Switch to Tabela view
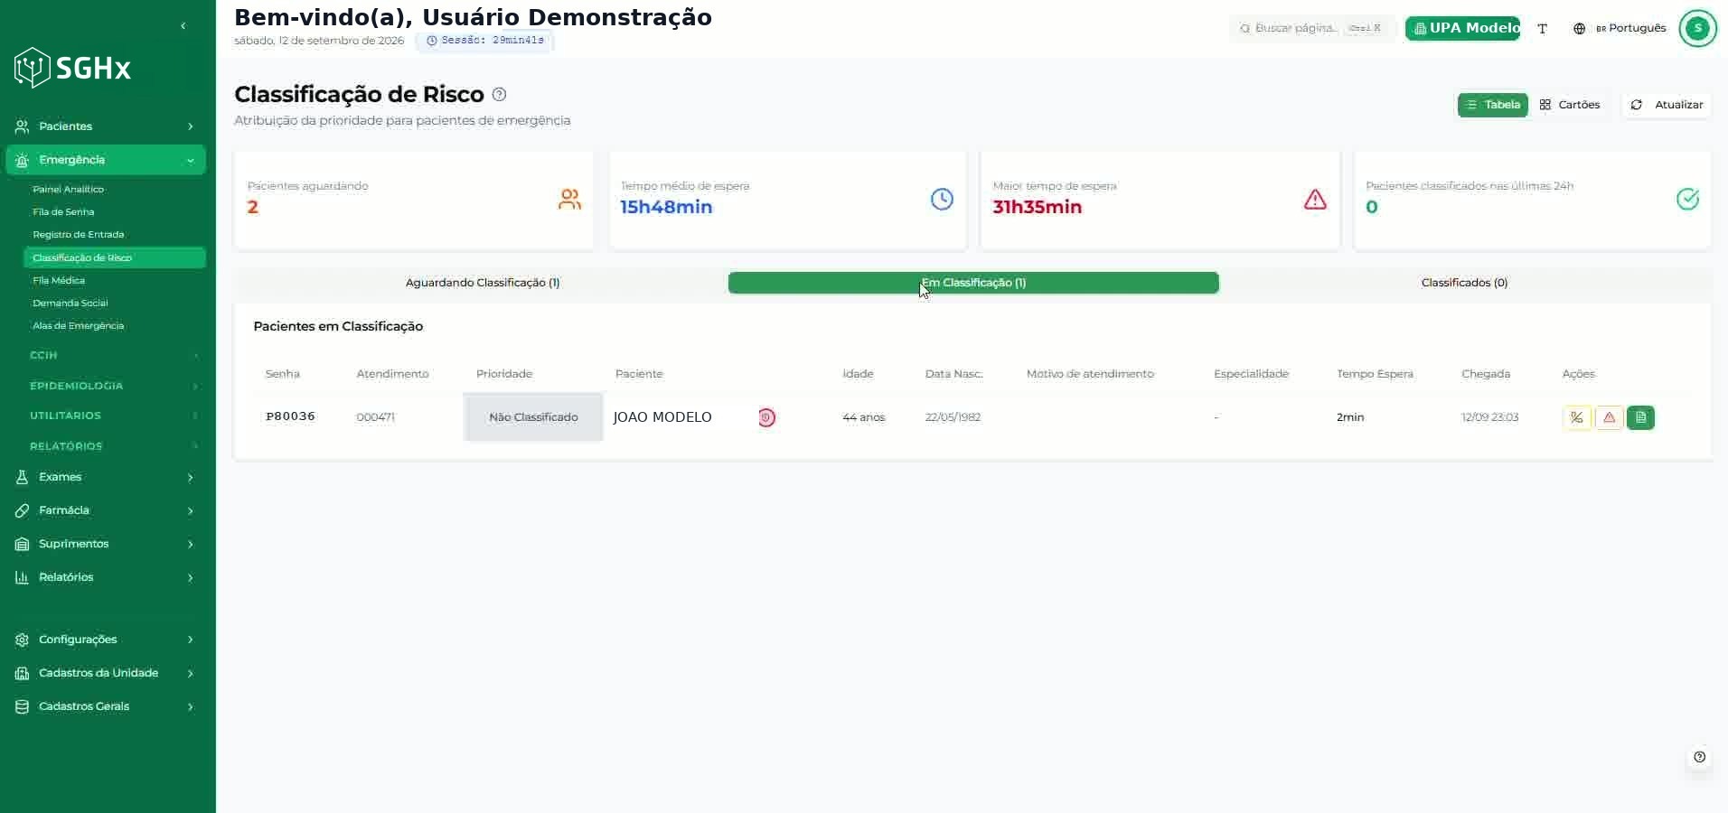 (x=1492, y=105)
